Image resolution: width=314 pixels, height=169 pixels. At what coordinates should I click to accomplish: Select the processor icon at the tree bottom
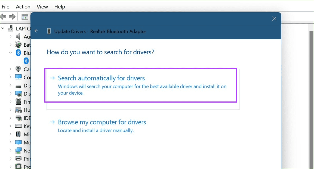pos(18,166)
